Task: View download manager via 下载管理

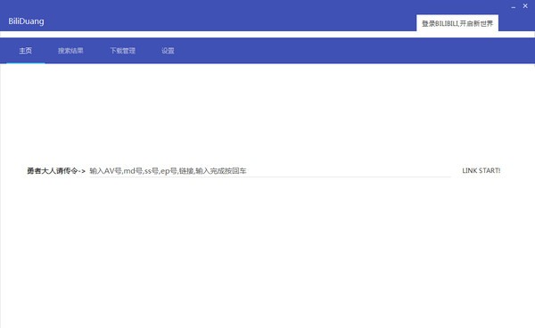Action: click(x=122, y=51)
